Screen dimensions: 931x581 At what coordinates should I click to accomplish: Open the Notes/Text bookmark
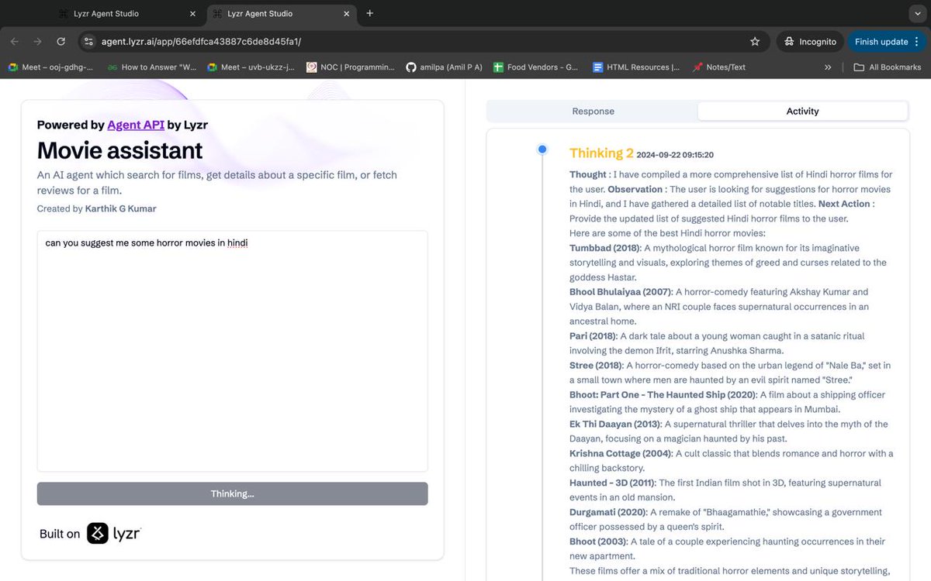(718, 67)
